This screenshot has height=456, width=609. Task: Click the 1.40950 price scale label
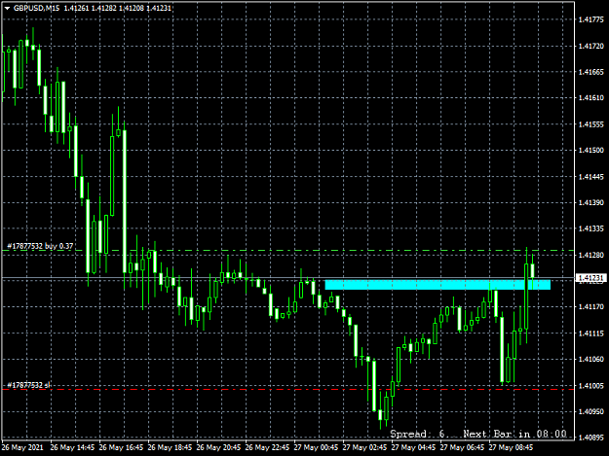590,411
